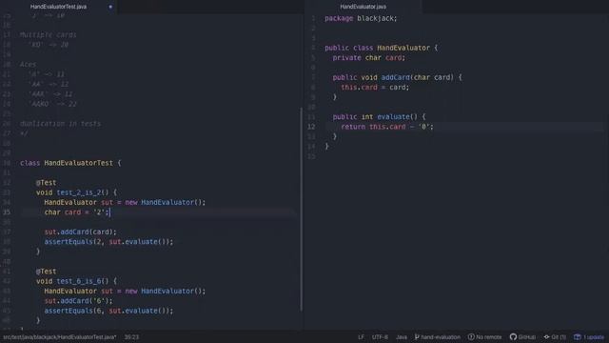609x343 pixels.
Task: Click the 'this.card = card;' statement
Action: [375, 88]
